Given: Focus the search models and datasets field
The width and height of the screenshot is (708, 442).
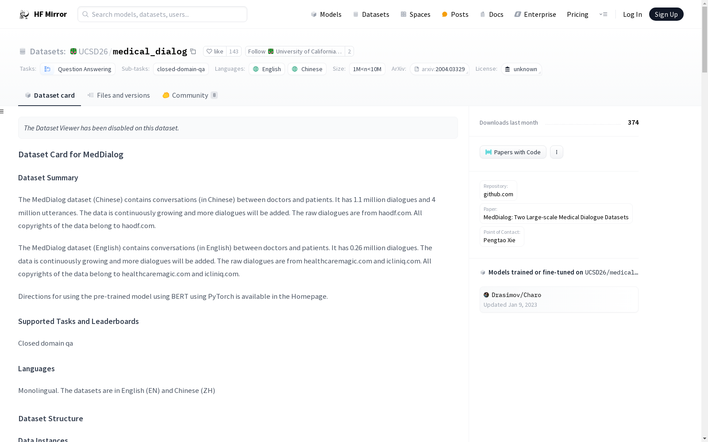Looking at the screenshot, I should click(x=162, y=14).
